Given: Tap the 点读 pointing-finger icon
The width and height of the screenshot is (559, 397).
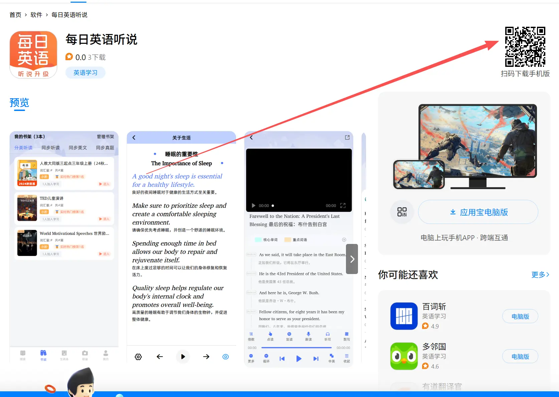Looking at the screenshot, I should tap(270, 334).
